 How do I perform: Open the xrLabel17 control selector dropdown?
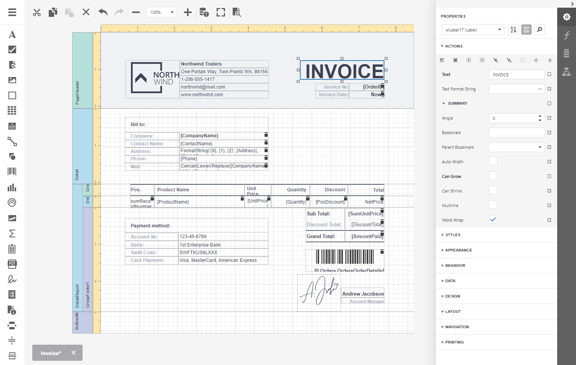pyautogui.click(x=473, y=30)
